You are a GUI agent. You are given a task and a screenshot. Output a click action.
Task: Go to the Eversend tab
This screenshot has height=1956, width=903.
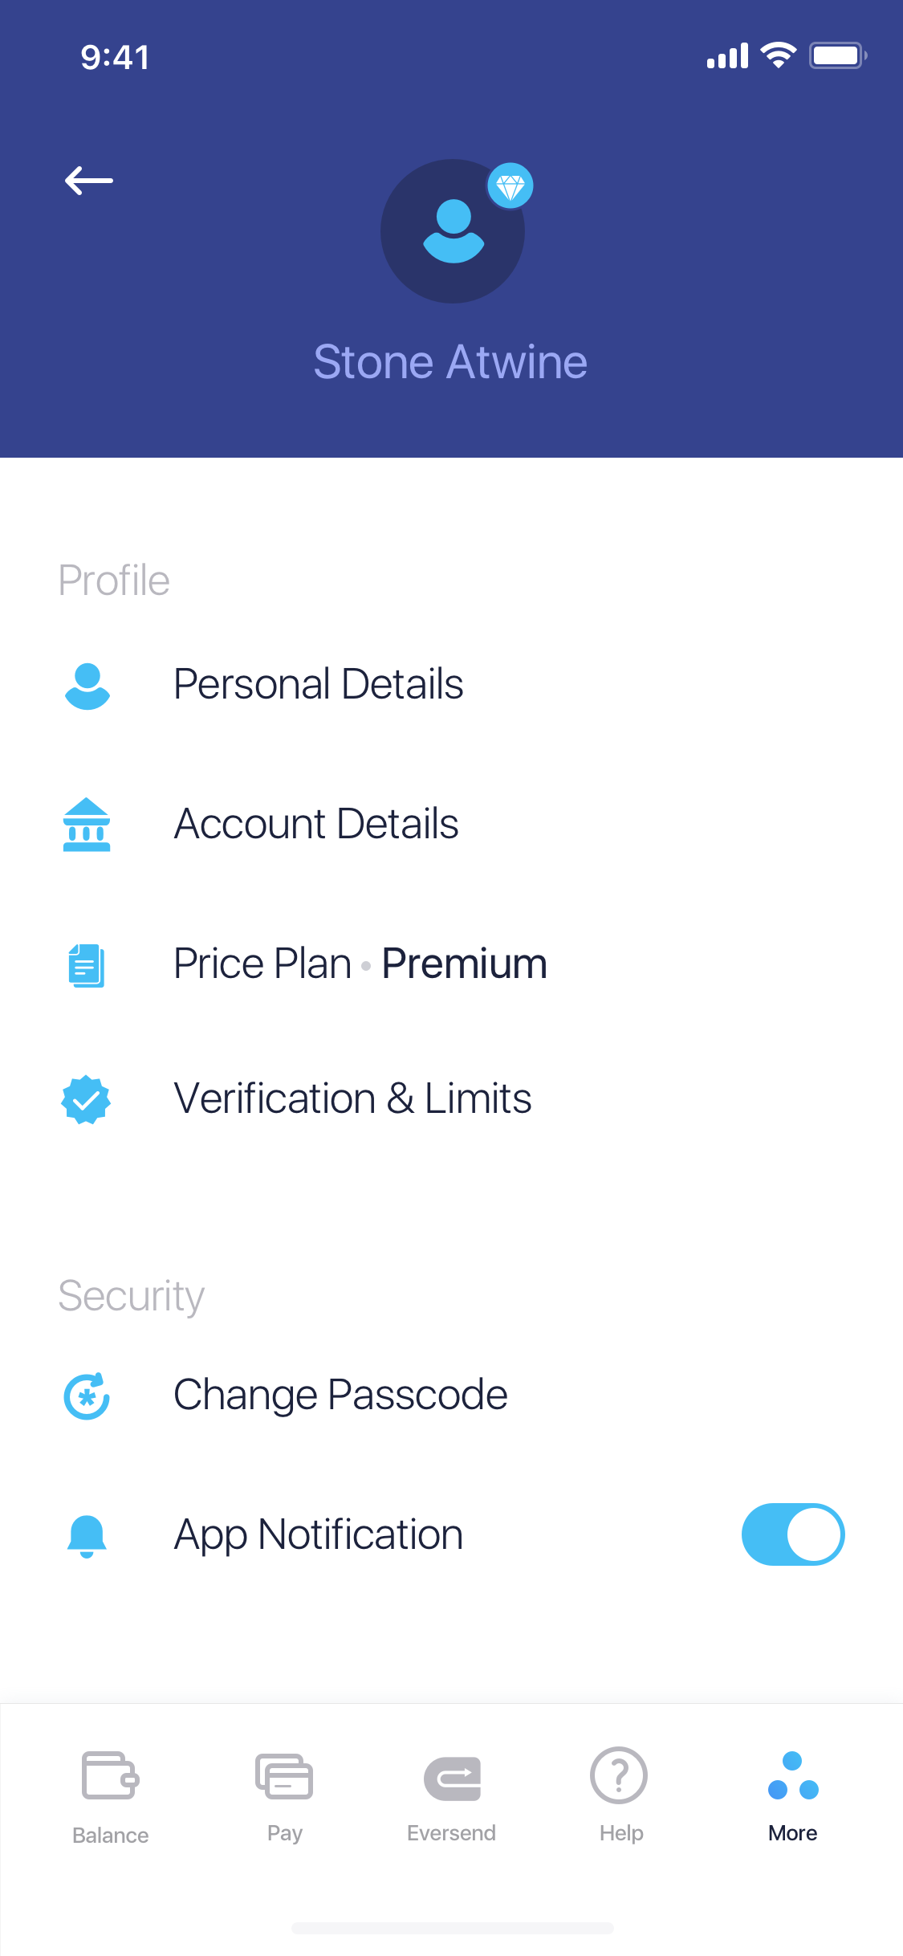click(x=452, y=1796)
